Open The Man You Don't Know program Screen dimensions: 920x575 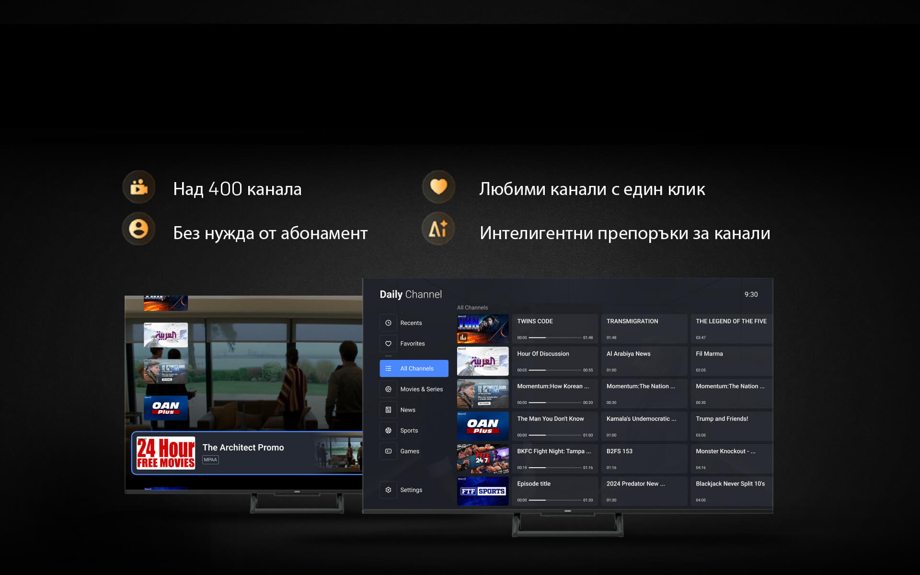click(x=555, y=426)
